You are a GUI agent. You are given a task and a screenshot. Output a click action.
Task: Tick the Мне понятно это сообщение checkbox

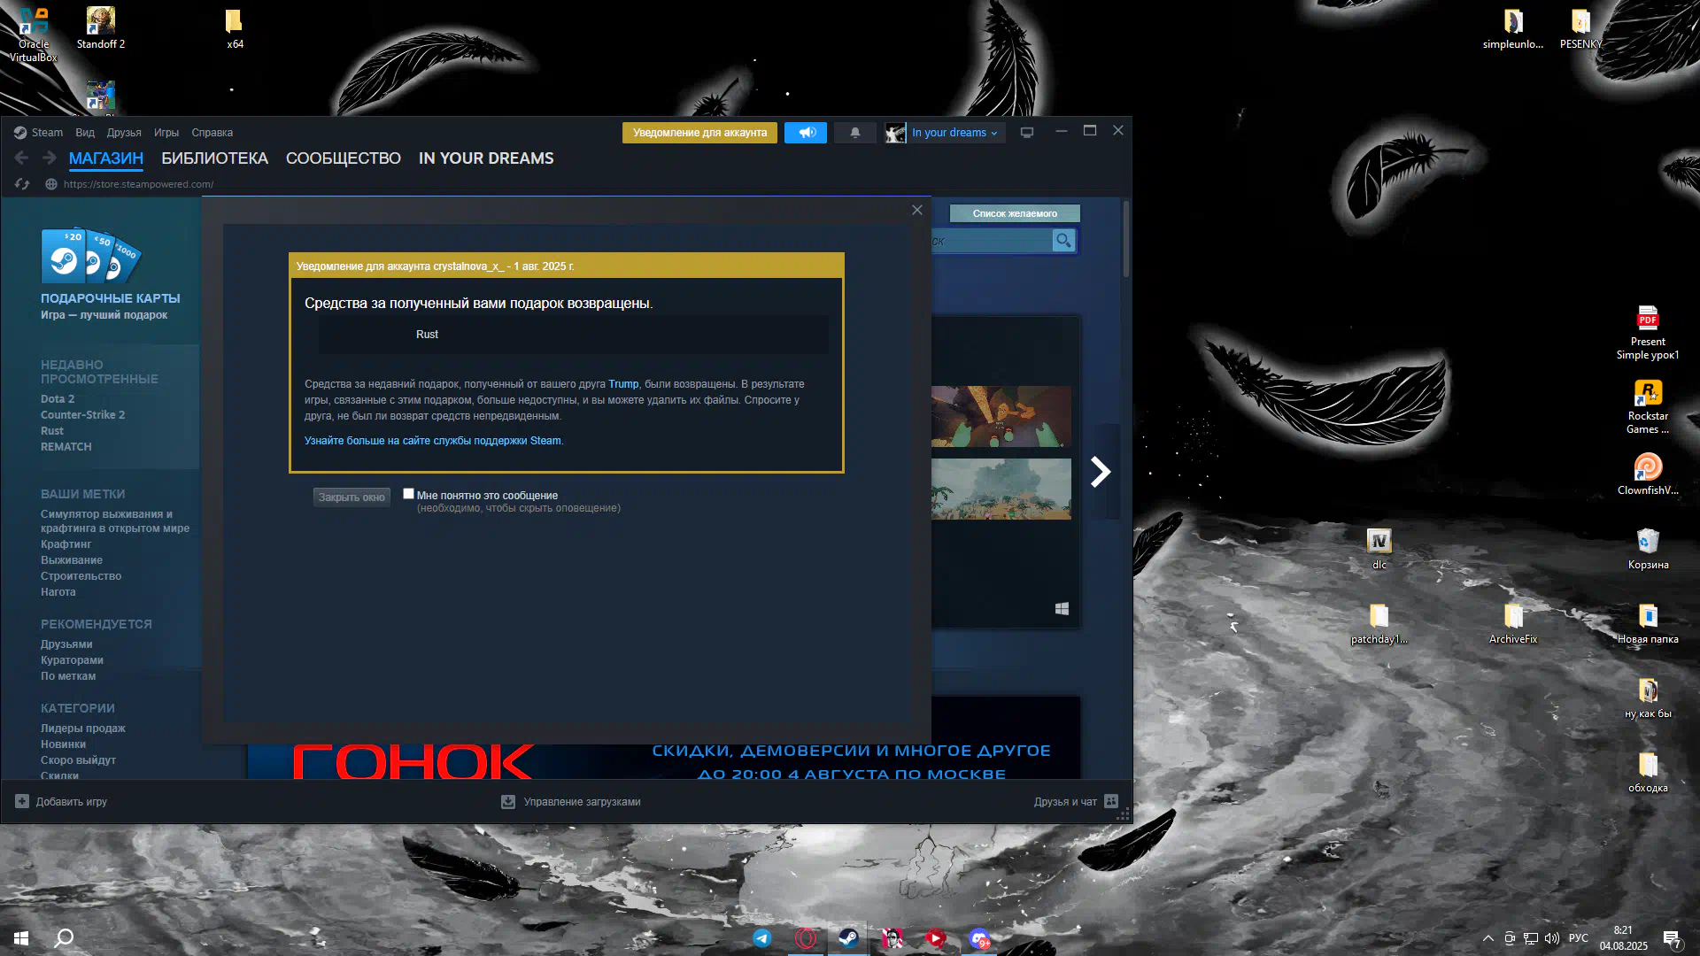408,494
